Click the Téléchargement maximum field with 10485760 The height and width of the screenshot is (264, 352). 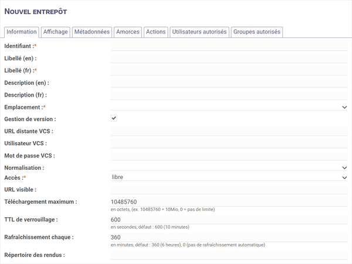point(229,202)
